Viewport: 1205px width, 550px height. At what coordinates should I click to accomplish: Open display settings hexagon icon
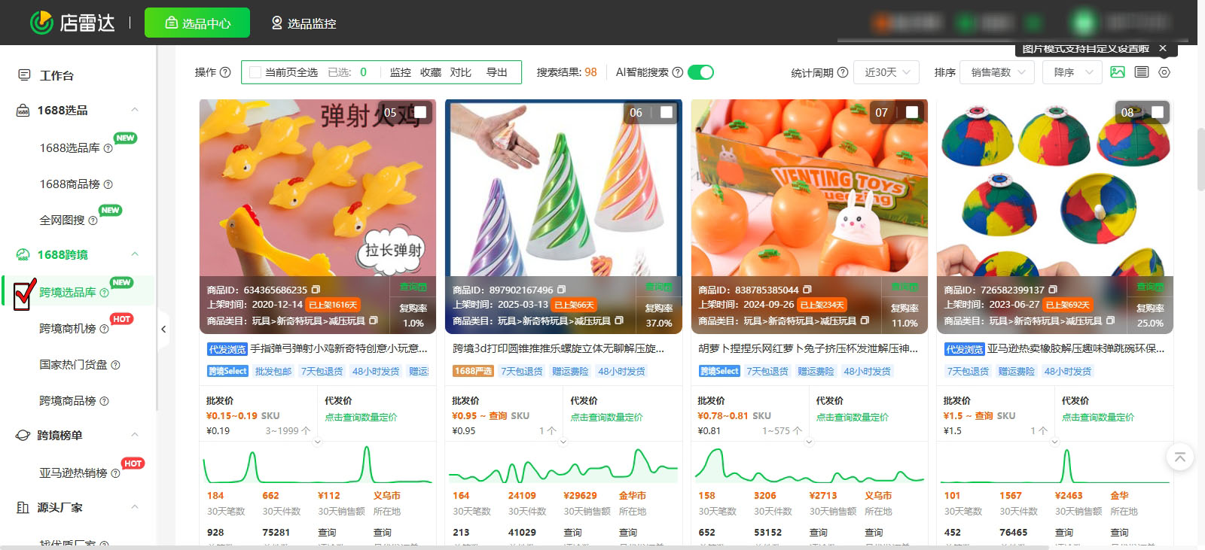tap(1164, 72)
